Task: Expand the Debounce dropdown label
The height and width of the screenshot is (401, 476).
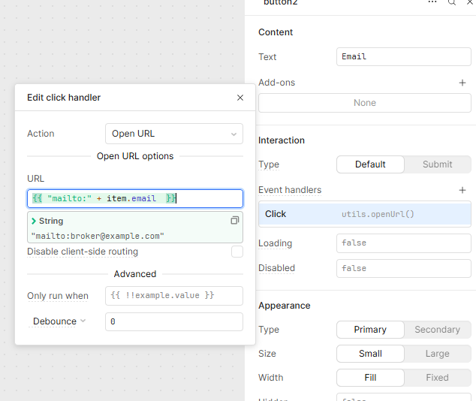Action: (59, 321)
